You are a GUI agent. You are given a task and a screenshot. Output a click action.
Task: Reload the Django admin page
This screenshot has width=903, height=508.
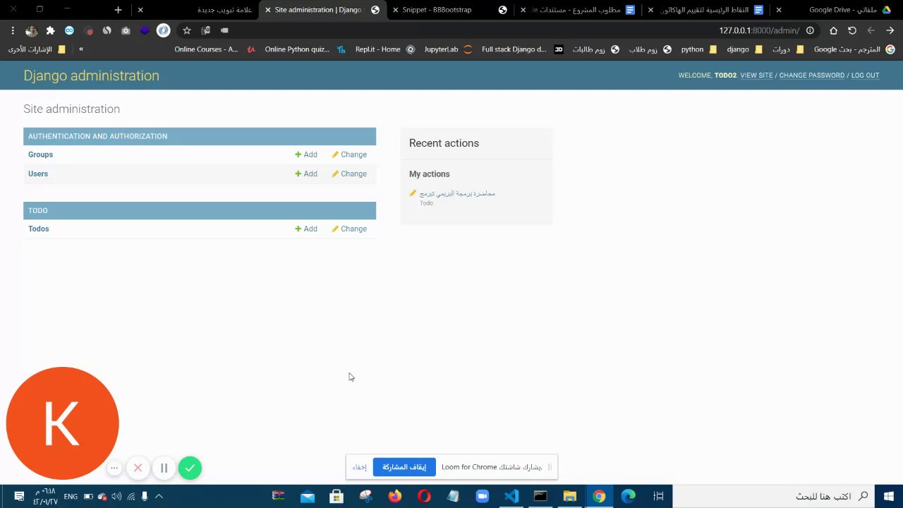coord(852,30)
